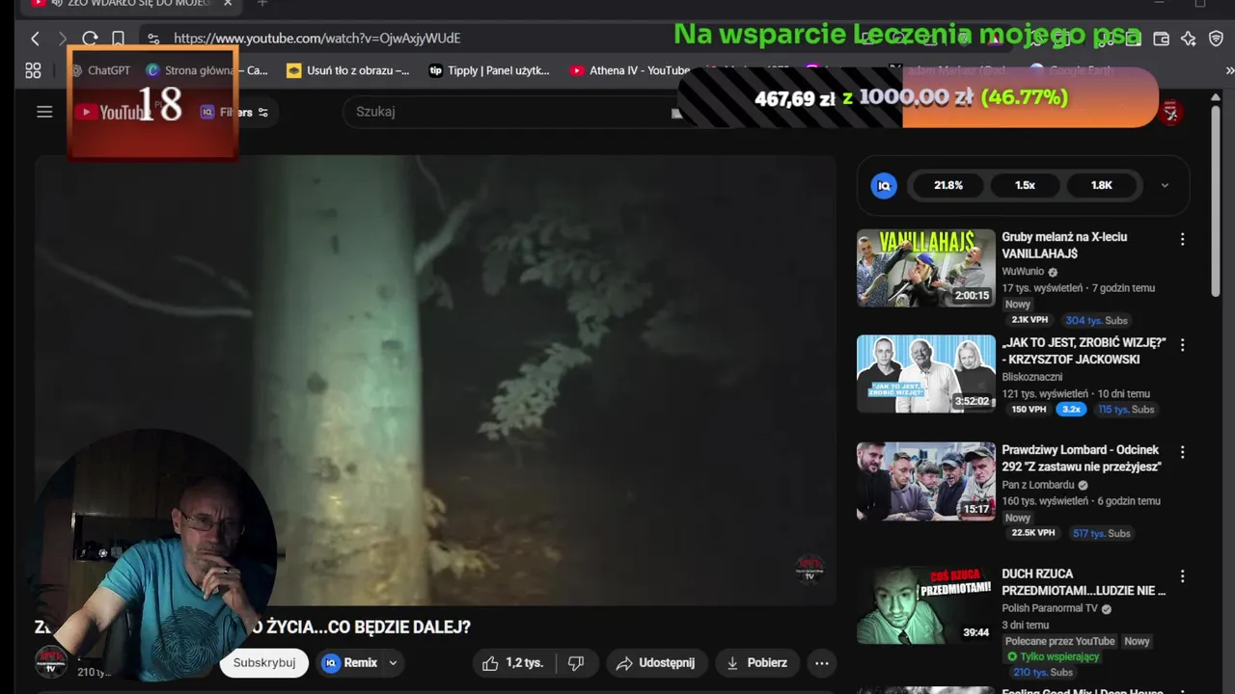Open options menu for Prawdziwy Lombard video
Viewport: 1235px width, 694px height.
pos(1182,452)
